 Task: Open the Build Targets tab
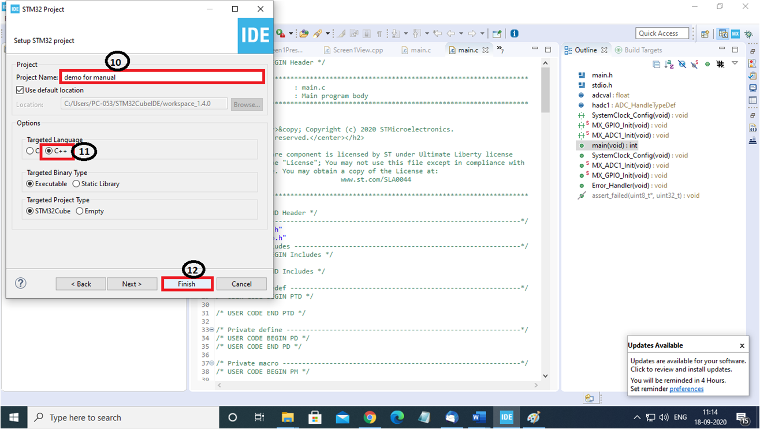pos(639,50)
